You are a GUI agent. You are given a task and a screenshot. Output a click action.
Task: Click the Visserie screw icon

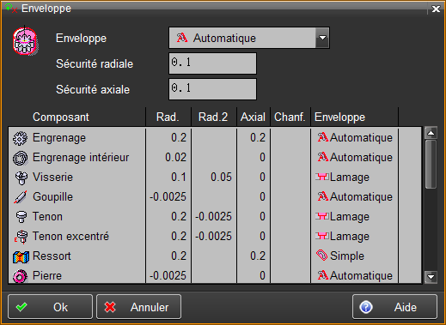pyautogui.click(x=21, y=178)
